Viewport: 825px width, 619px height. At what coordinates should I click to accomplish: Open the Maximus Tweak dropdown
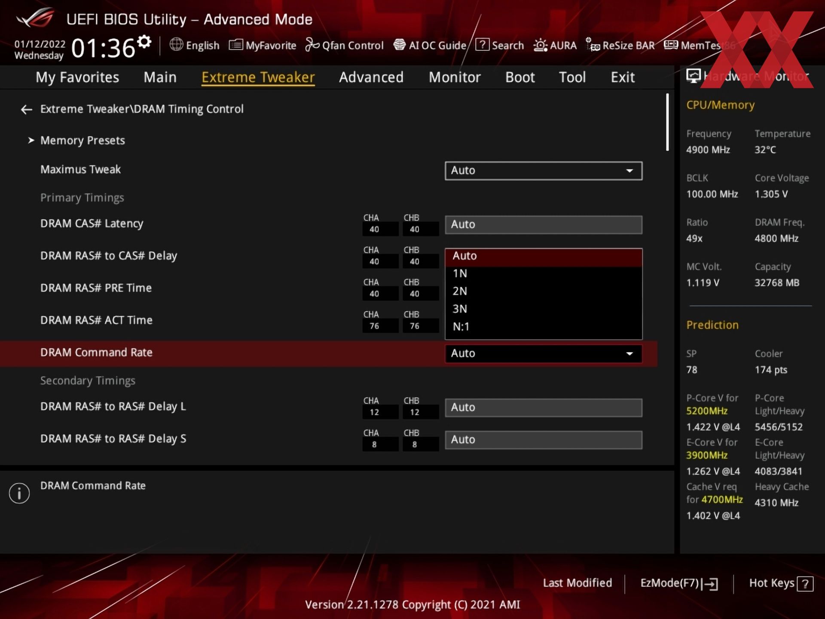pyautogui.click(x=543, y=171)
